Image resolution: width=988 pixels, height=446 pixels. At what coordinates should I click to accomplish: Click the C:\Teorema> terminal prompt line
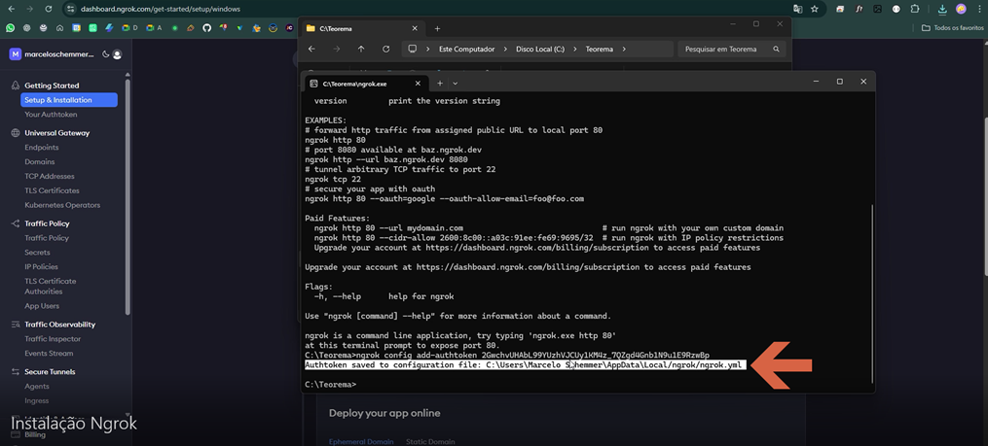click(331, 385)
